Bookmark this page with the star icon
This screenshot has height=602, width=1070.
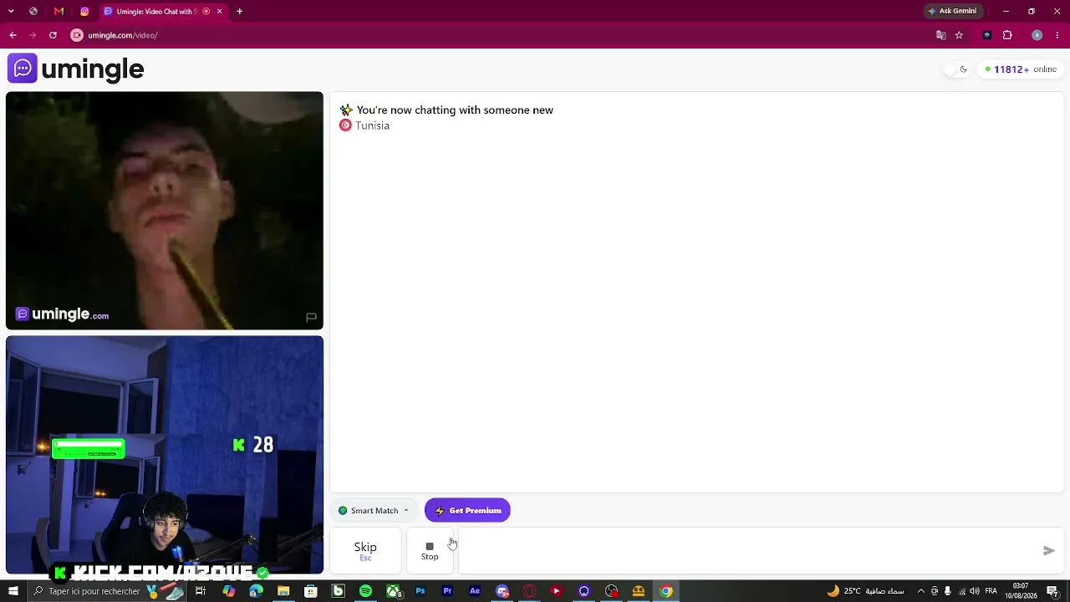(x=959, y=35)
